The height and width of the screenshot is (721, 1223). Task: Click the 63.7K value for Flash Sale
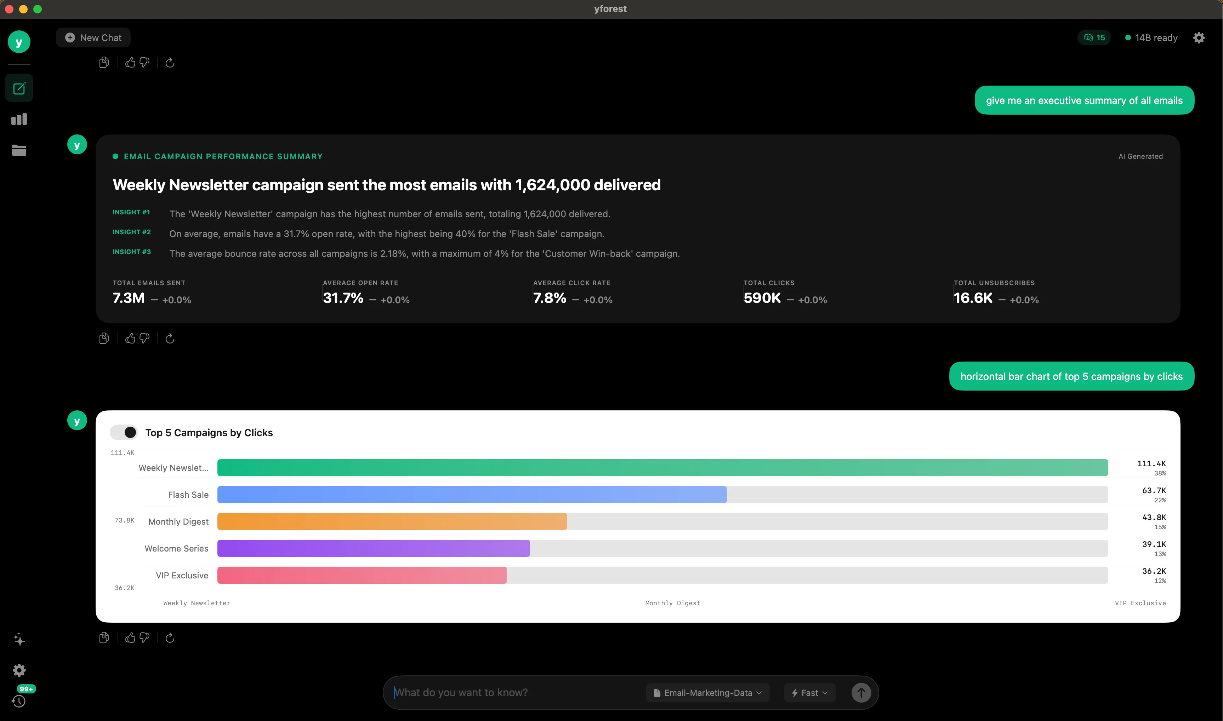point(1154,490)
